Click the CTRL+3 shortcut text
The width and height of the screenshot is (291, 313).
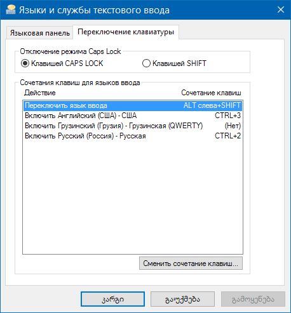coord(228,116)
